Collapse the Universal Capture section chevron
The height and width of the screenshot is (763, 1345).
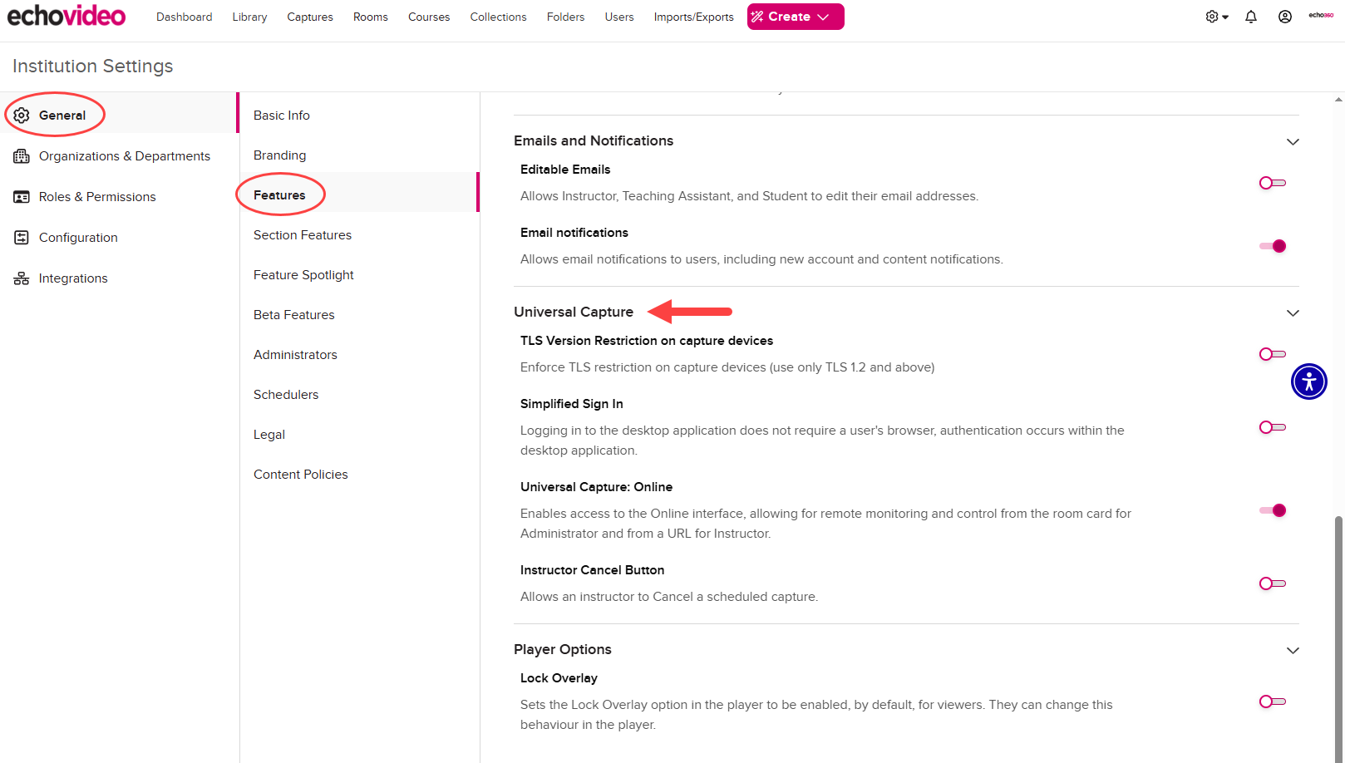[x=1293, y=313]
